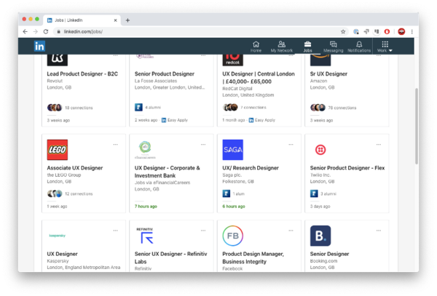The width and height of the screenshot is (437, 296).
Task: Click 7 hours ago timestamp
Action: (146, 207)
